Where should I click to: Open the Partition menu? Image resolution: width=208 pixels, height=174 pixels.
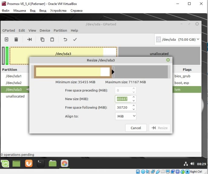tap(60, 31)
